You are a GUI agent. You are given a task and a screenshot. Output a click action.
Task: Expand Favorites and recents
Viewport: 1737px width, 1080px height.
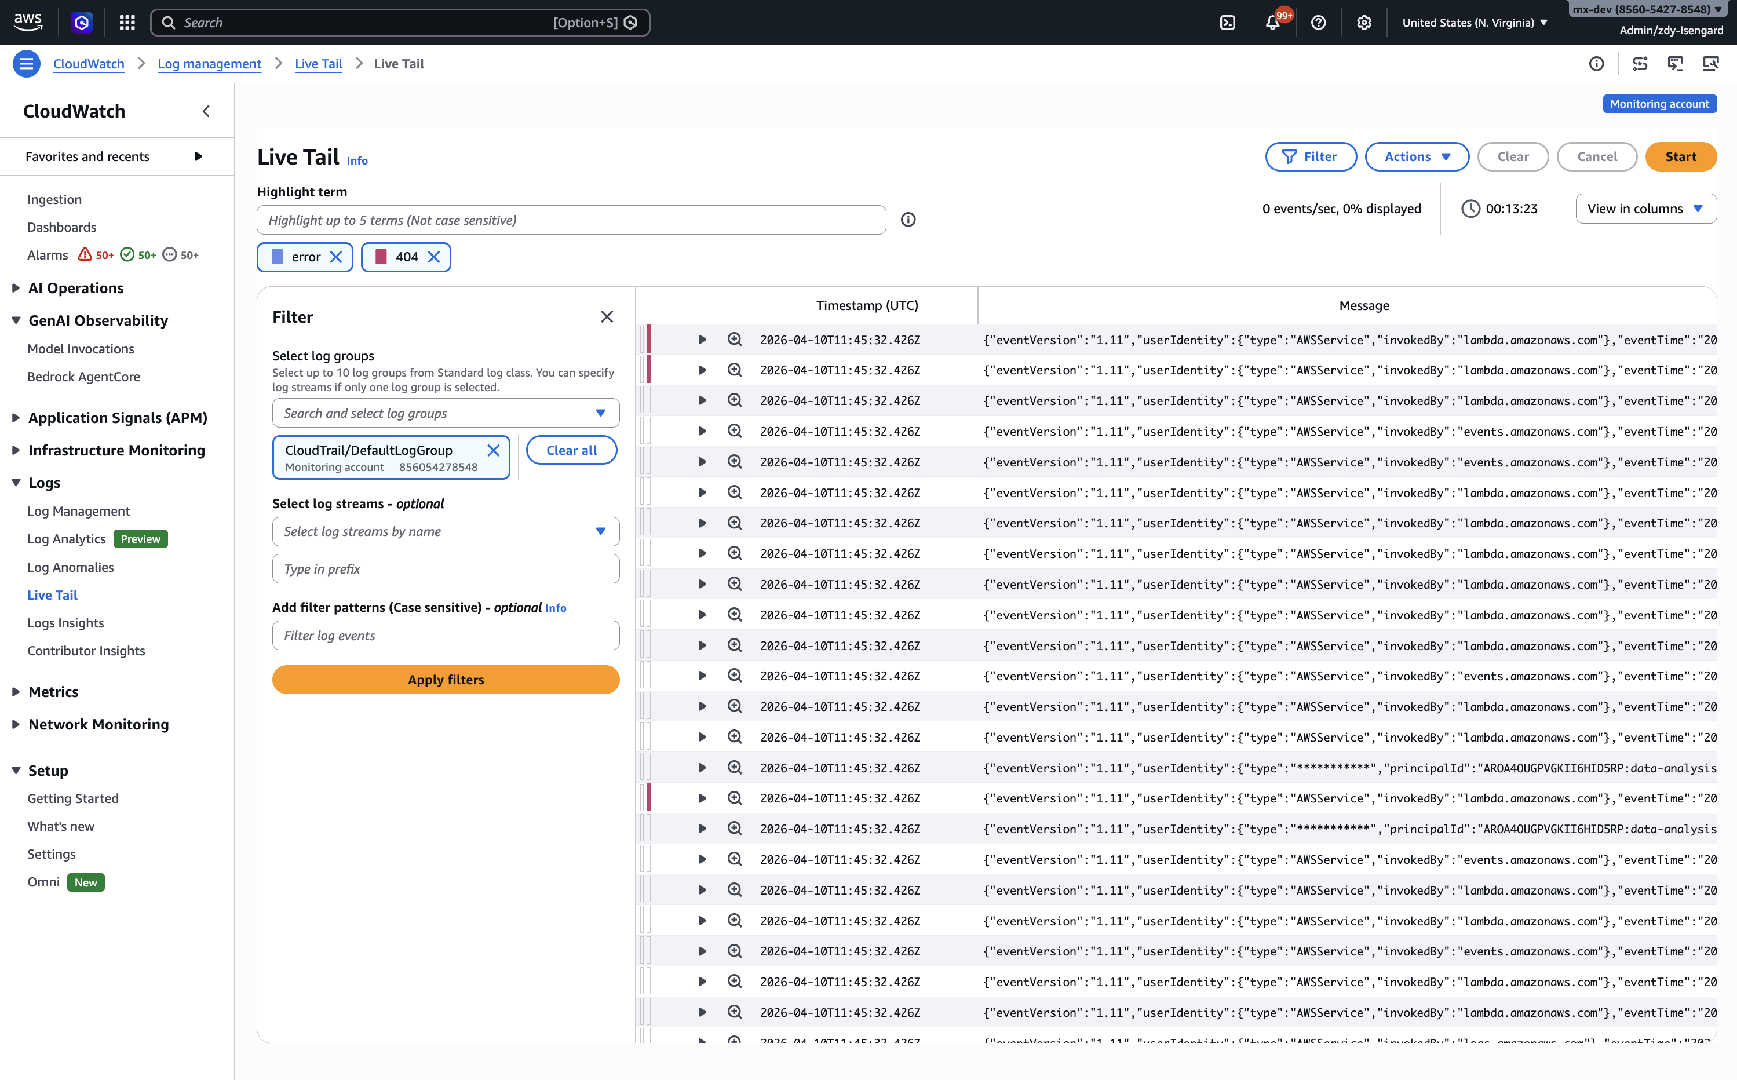click(x=199, y=156)
